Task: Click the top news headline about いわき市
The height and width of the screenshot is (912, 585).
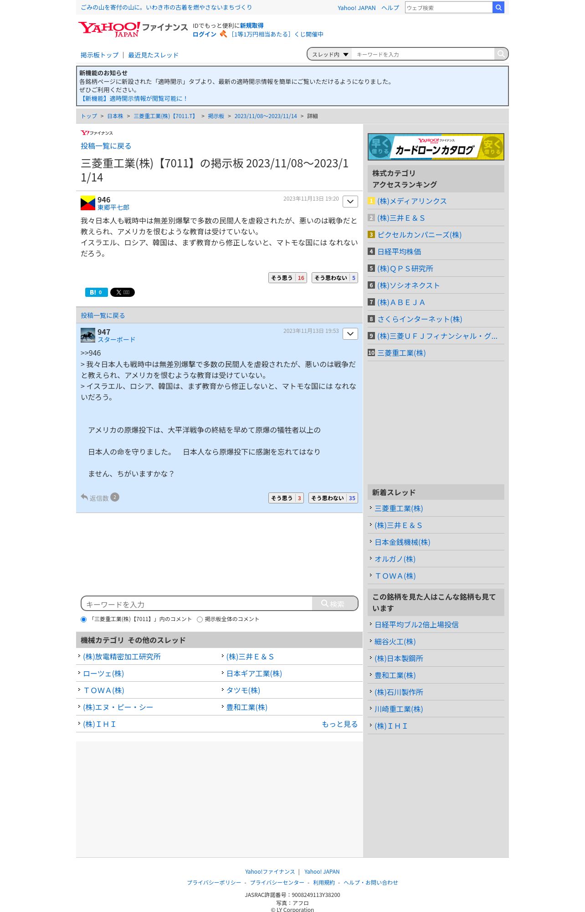Action: [x=166, y=7]
